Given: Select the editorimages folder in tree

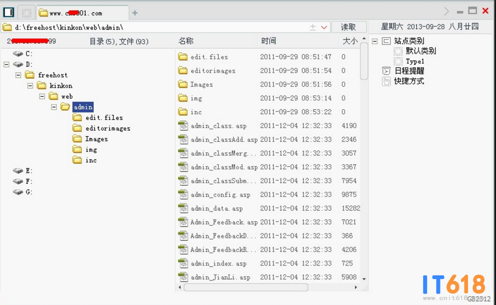Looking at the screenshot, I should pyautogui.click(x=107, y=128).
